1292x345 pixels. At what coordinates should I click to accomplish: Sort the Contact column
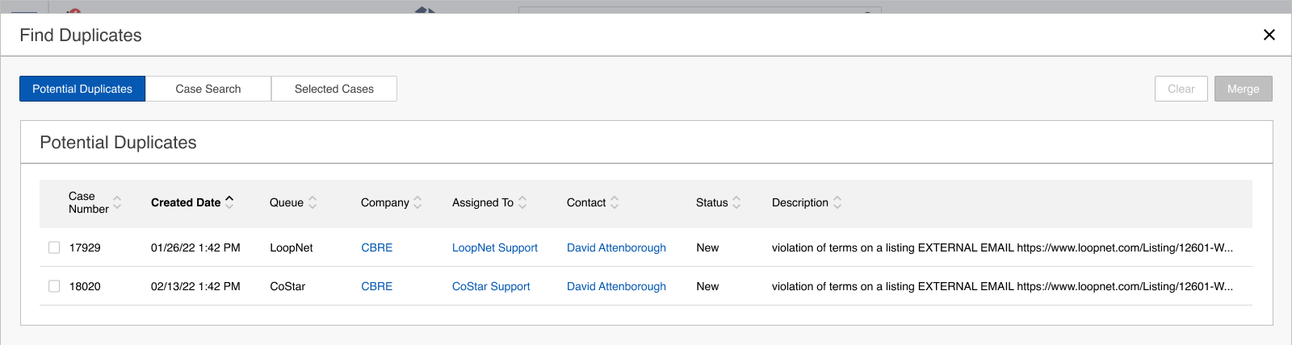pyautogui.click(x=615, y=202)
